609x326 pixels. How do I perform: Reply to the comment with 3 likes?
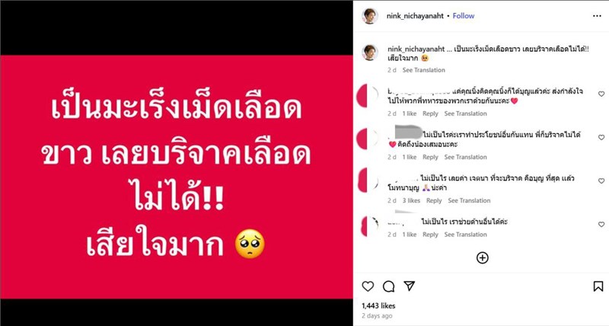[x=434, y=200]
